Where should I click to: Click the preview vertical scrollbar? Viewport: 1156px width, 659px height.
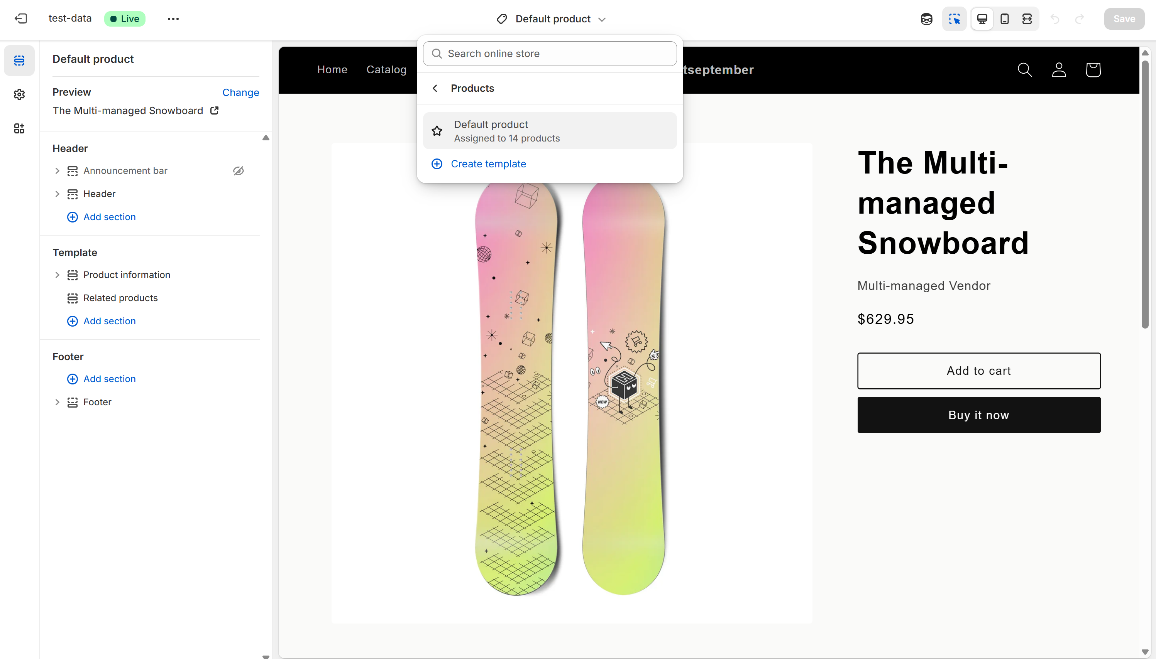[x=1145, y=195]
